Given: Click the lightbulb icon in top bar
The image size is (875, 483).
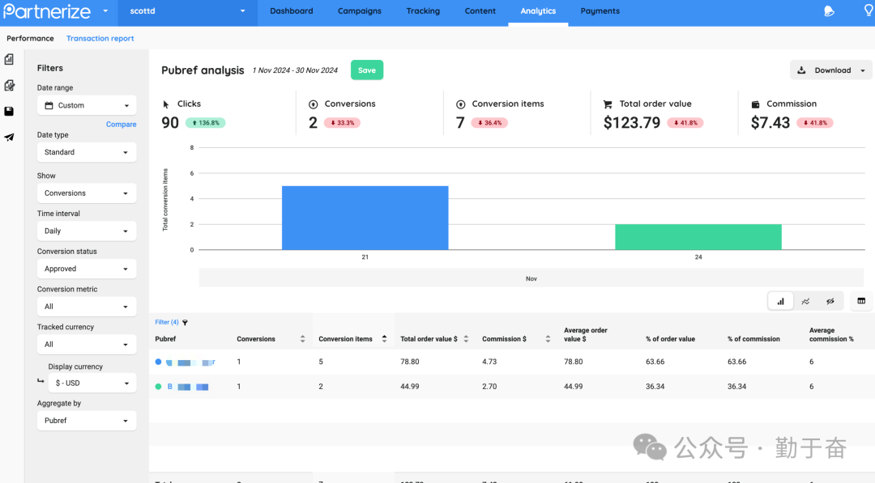Looking at the screenshot, I should [x=869, y=11].
